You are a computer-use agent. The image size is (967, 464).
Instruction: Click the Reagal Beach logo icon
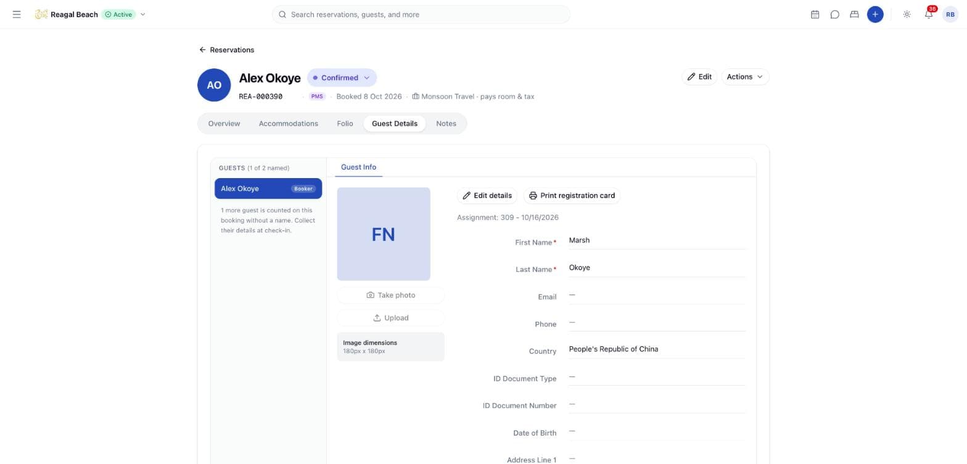point(41,14)
